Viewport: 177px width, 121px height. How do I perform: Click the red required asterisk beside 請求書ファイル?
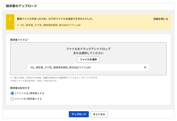pos(28,40)
